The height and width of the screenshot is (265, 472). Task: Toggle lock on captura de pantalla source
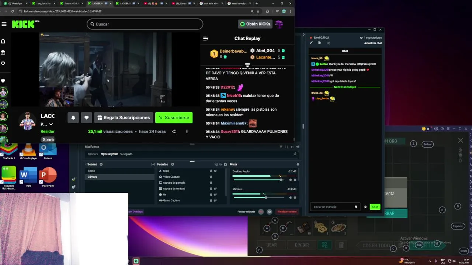pos(211,183)
